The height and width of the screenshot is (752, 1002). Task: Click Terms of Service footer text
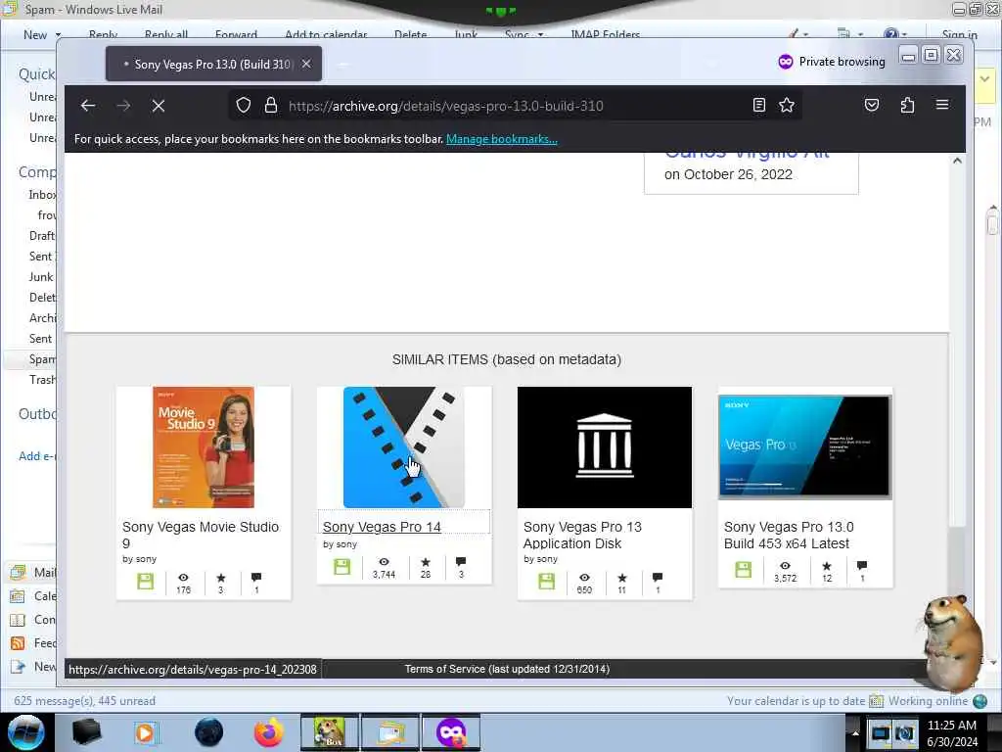click(x=507, y=669)
